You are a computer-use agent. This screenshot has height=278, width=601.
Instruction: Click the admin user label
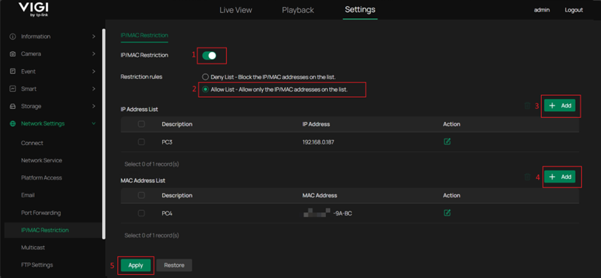(x=542, y=10)
